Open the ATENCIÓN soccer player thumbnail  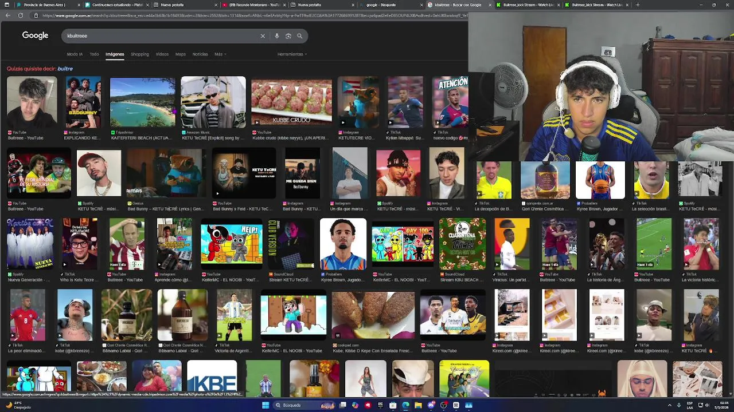[x=450, y=102]
